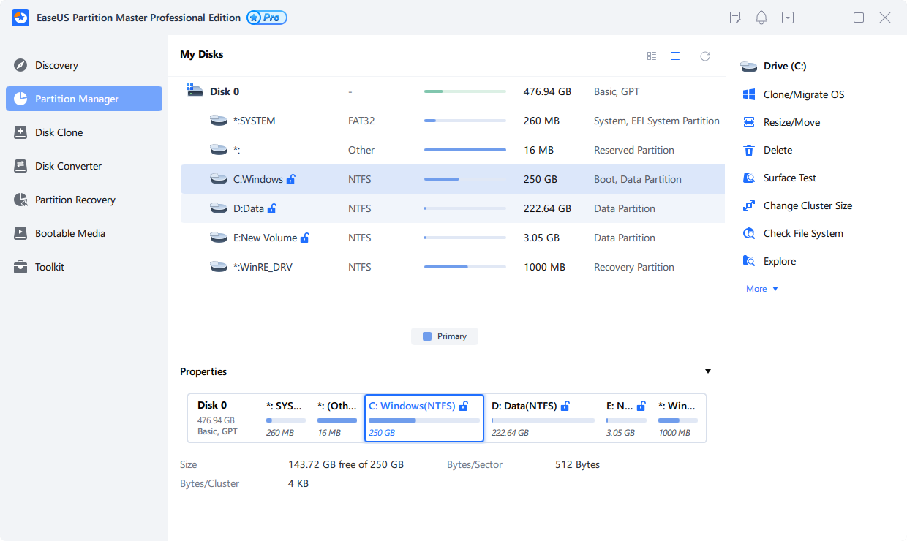
Task: Click the refresh disks icon
Action: click(x=704, y=55)
